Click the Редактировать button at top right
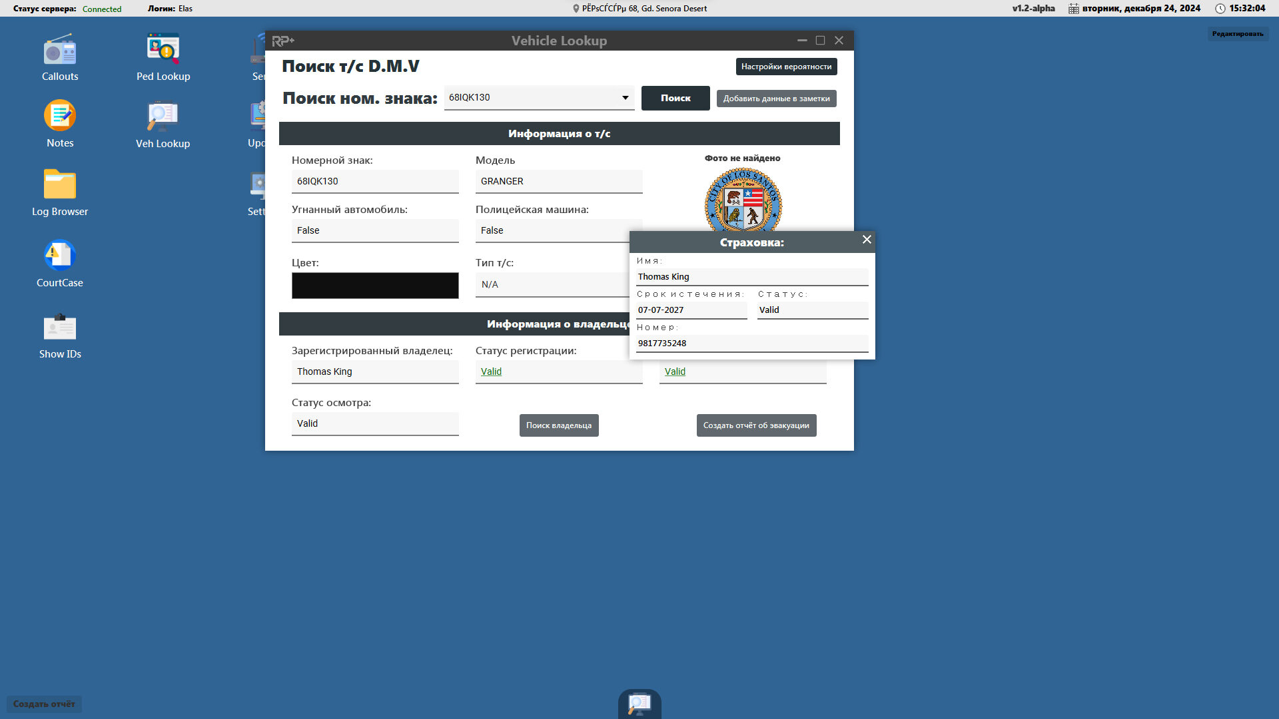 tap(1237, 34)
